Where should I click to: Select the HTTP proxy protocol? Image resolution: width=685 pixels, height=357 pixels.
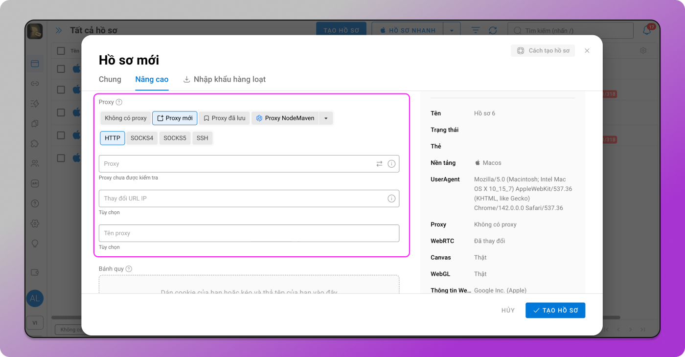pyautogui.click(x=113, y=138)
